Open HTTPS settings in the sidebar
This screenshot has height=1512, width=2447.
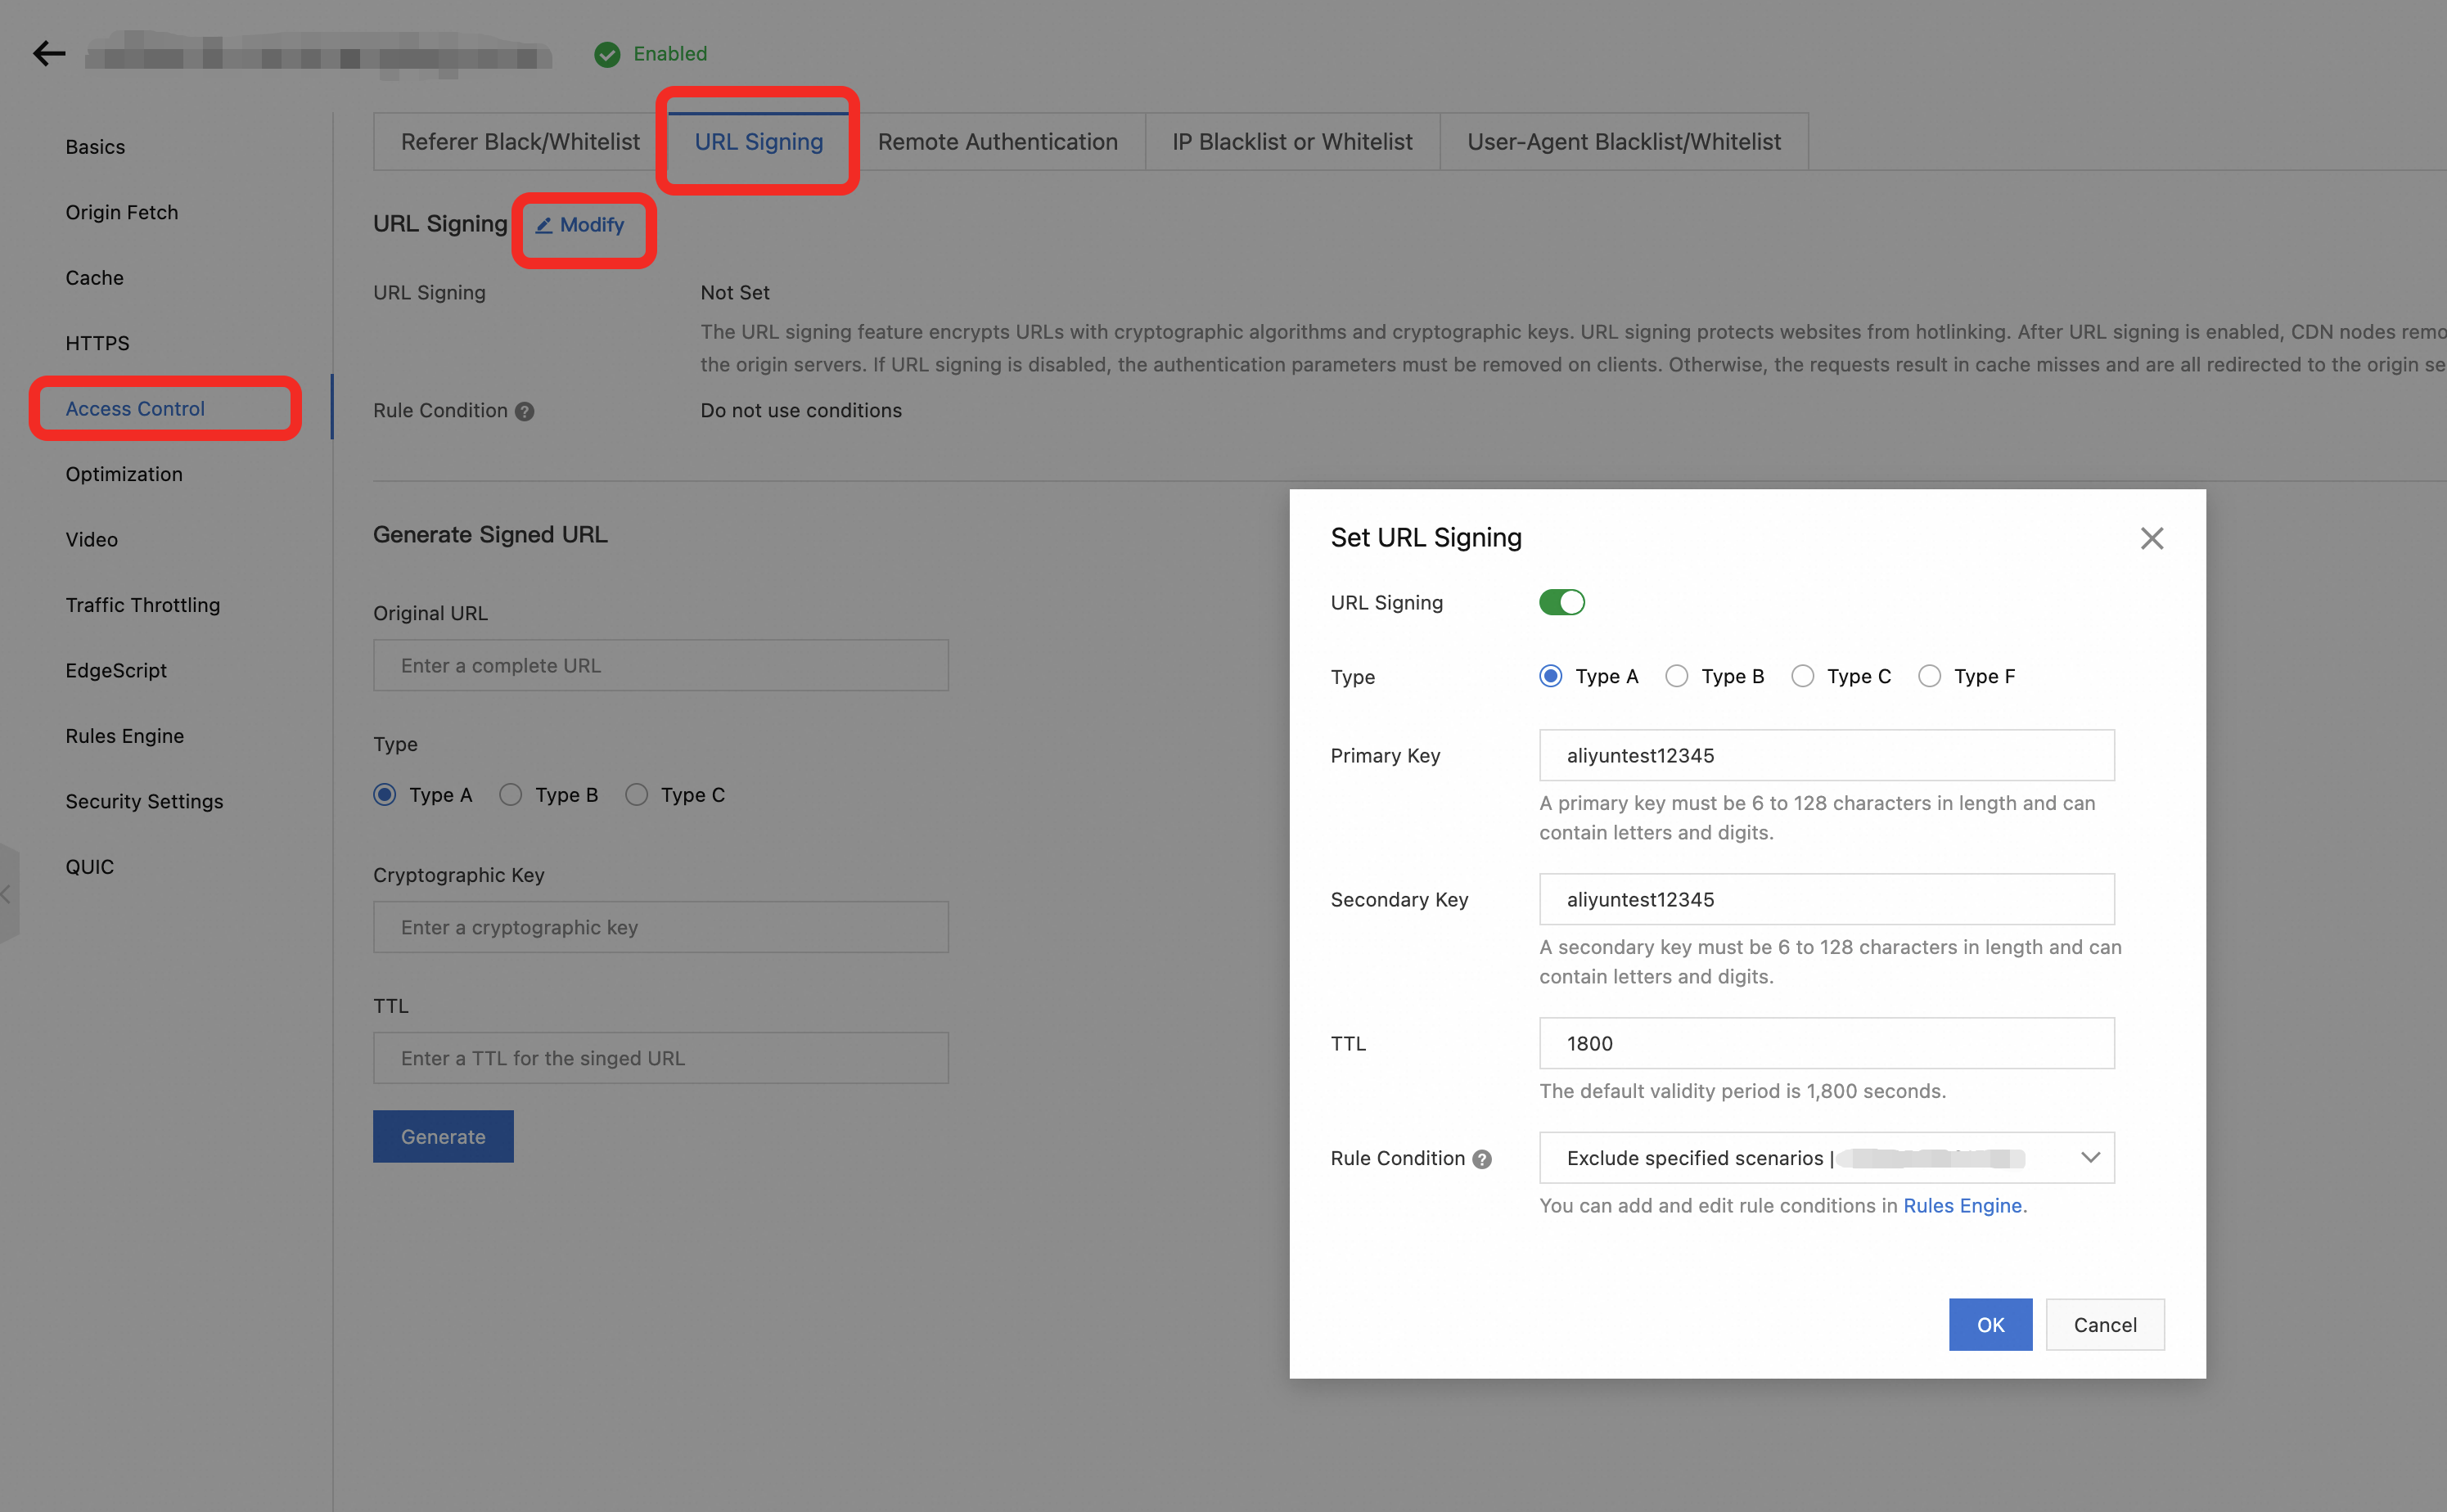coord(98,343)
